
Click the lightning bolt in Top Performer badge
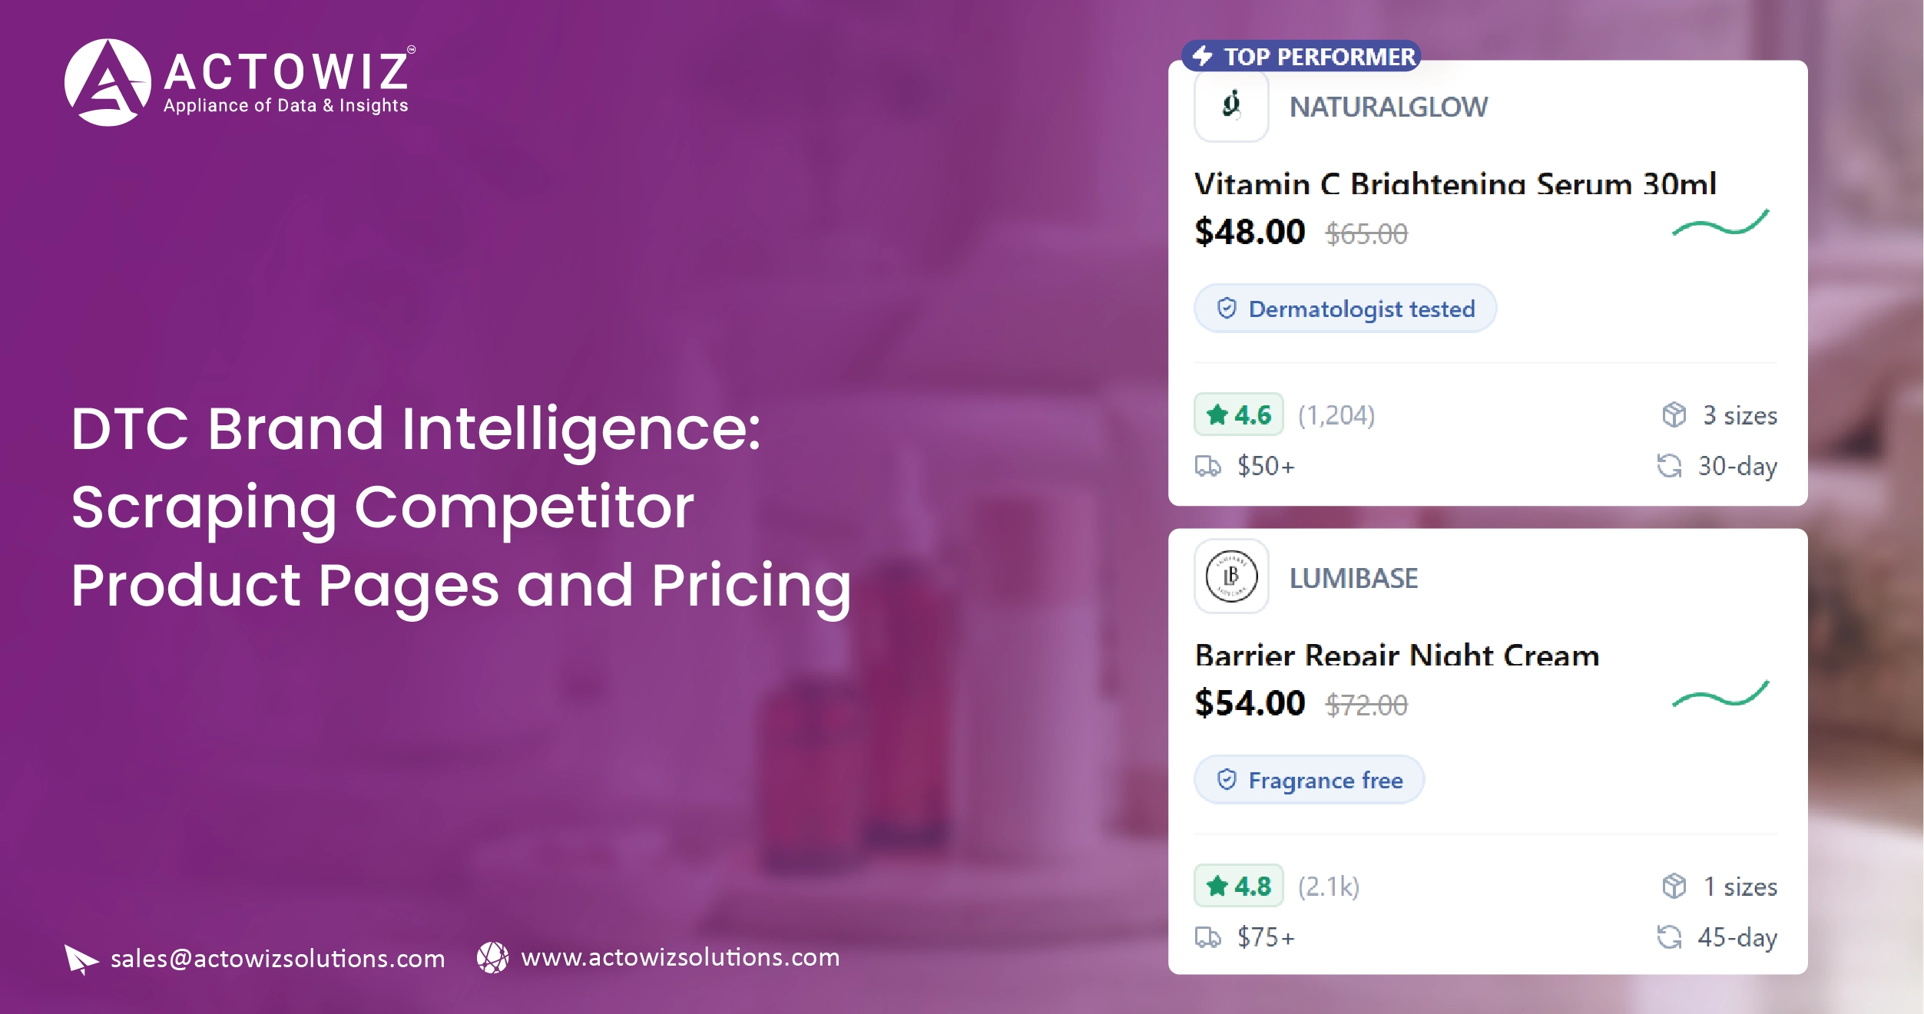(x=1202, y=56)
